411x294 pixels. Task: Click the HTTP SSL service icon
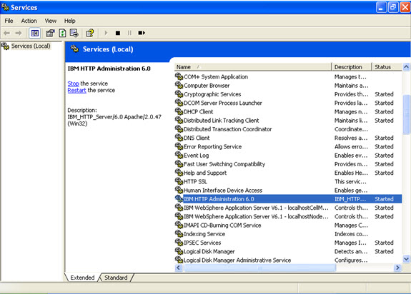179,181
